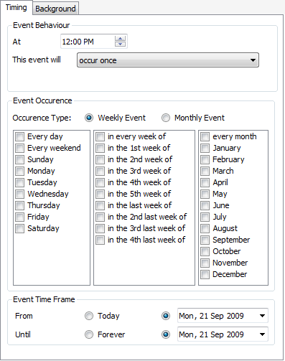The height and width of the screenshot is (361, 285).
Task: Open the From date picker dropdown
Action: tap(262, 316)
